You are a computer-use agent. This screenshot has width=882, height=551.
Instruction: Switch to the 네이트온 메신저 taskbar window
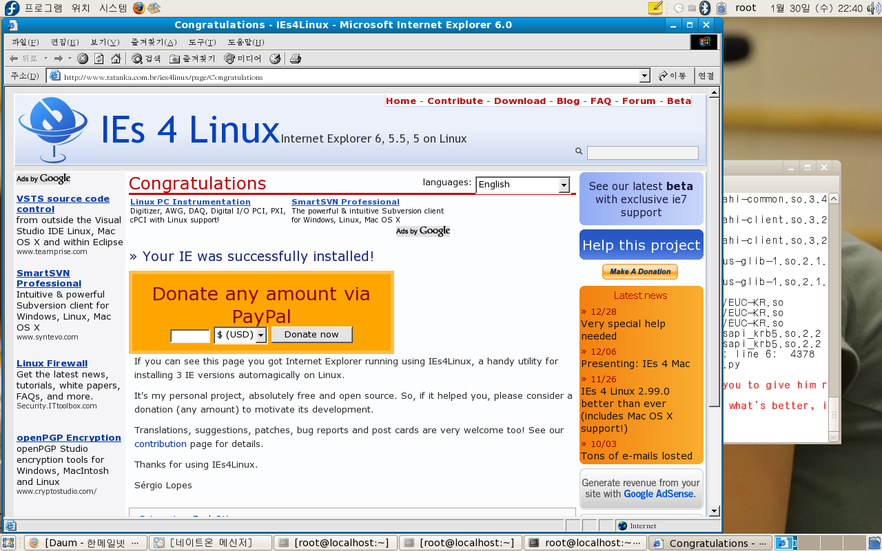211,543
